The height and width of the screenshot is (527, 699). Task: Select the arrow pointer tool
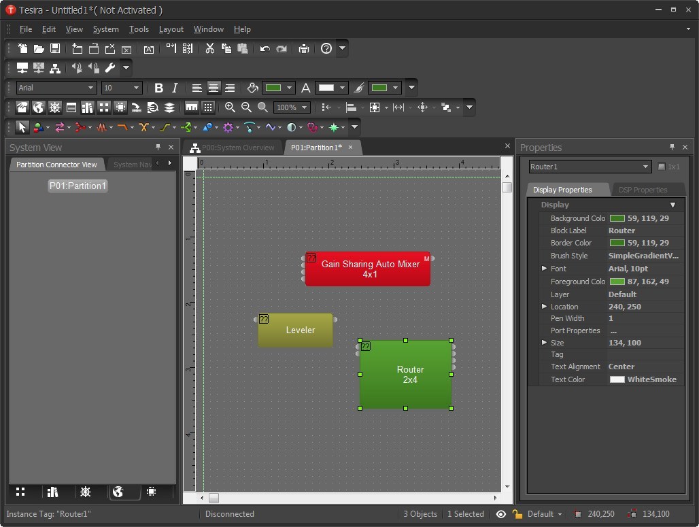pyautogui.click(x=21, y=127)
